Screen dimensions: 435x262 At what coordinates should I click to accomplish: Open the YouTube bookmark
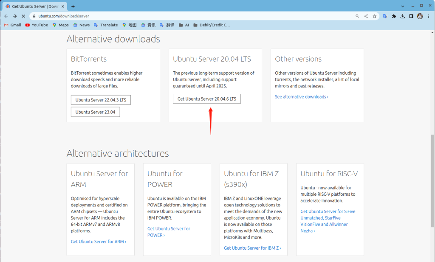[x=37, y=25]
